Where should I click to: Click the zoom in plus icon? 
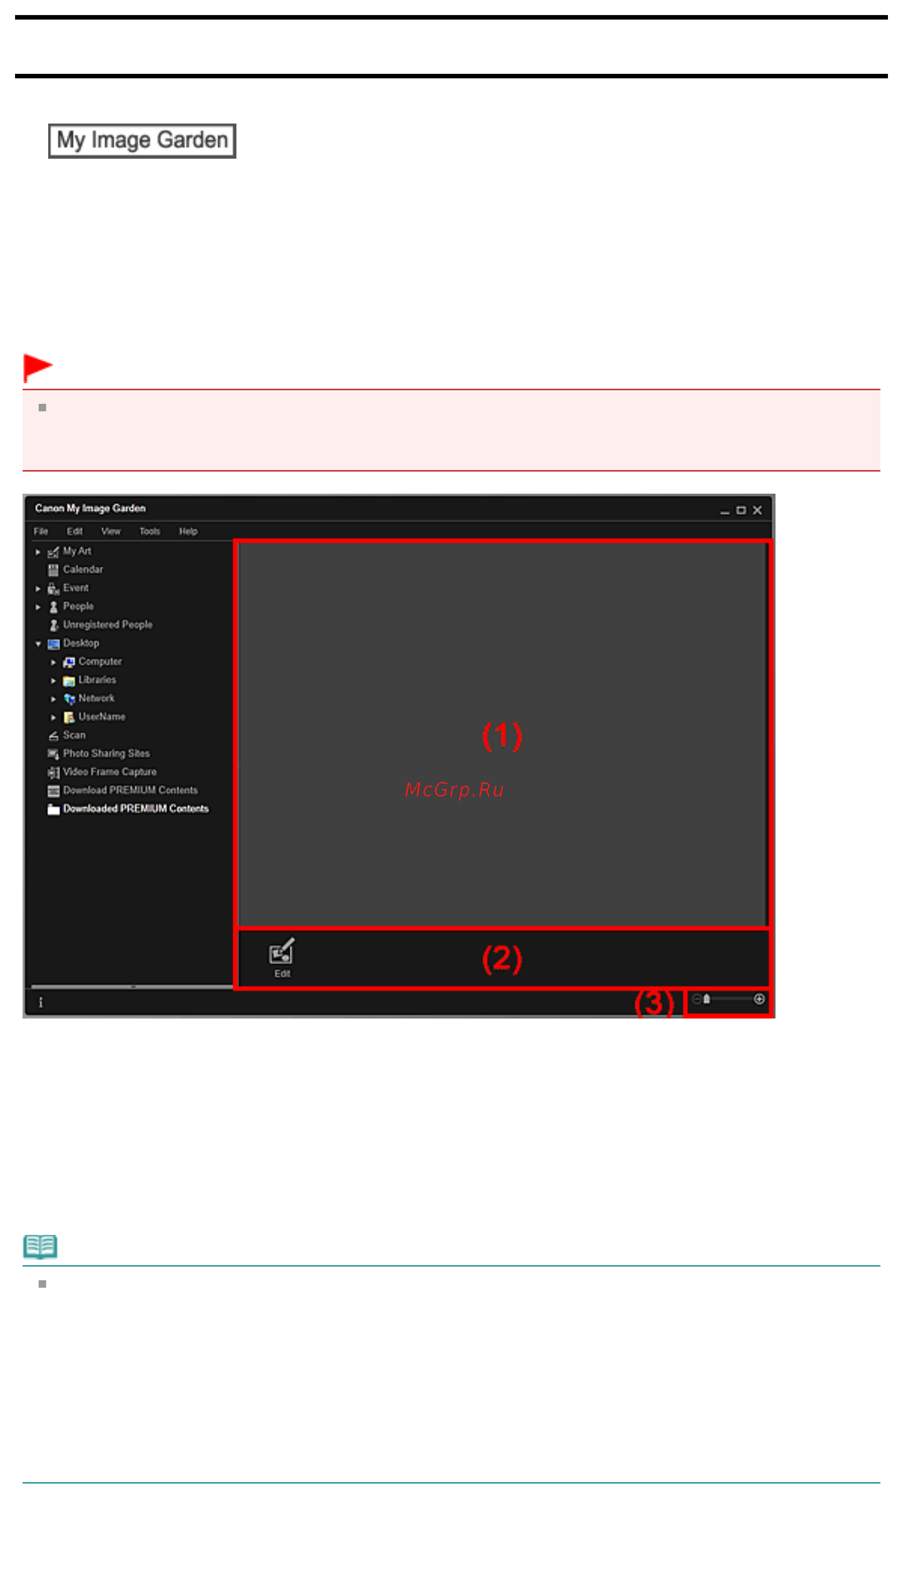click(759, 999)
